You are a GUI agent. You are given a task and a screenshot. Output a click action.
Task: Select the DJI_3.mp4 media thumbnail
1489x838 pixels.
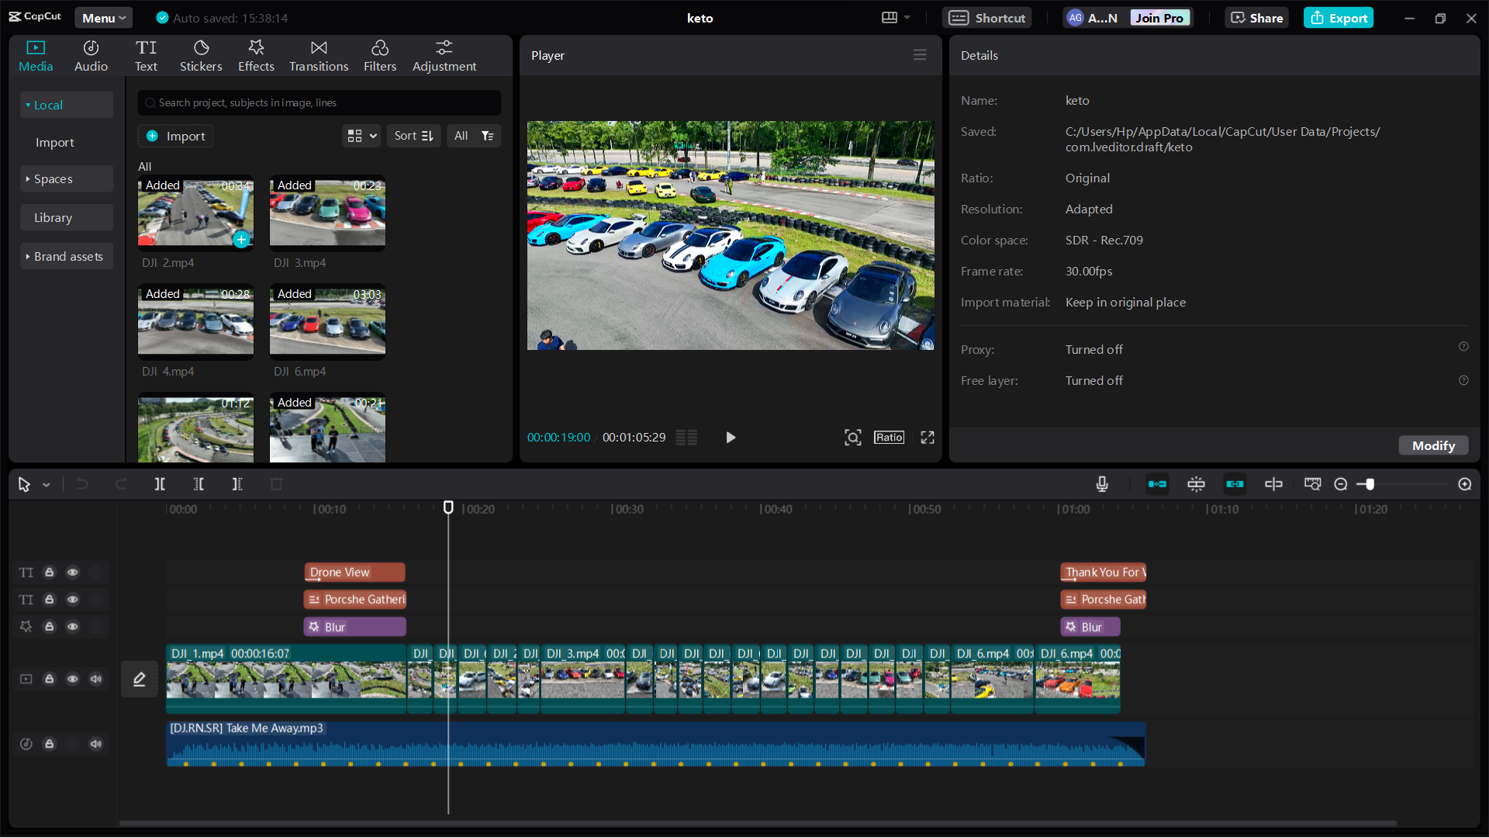coord(327,213)
